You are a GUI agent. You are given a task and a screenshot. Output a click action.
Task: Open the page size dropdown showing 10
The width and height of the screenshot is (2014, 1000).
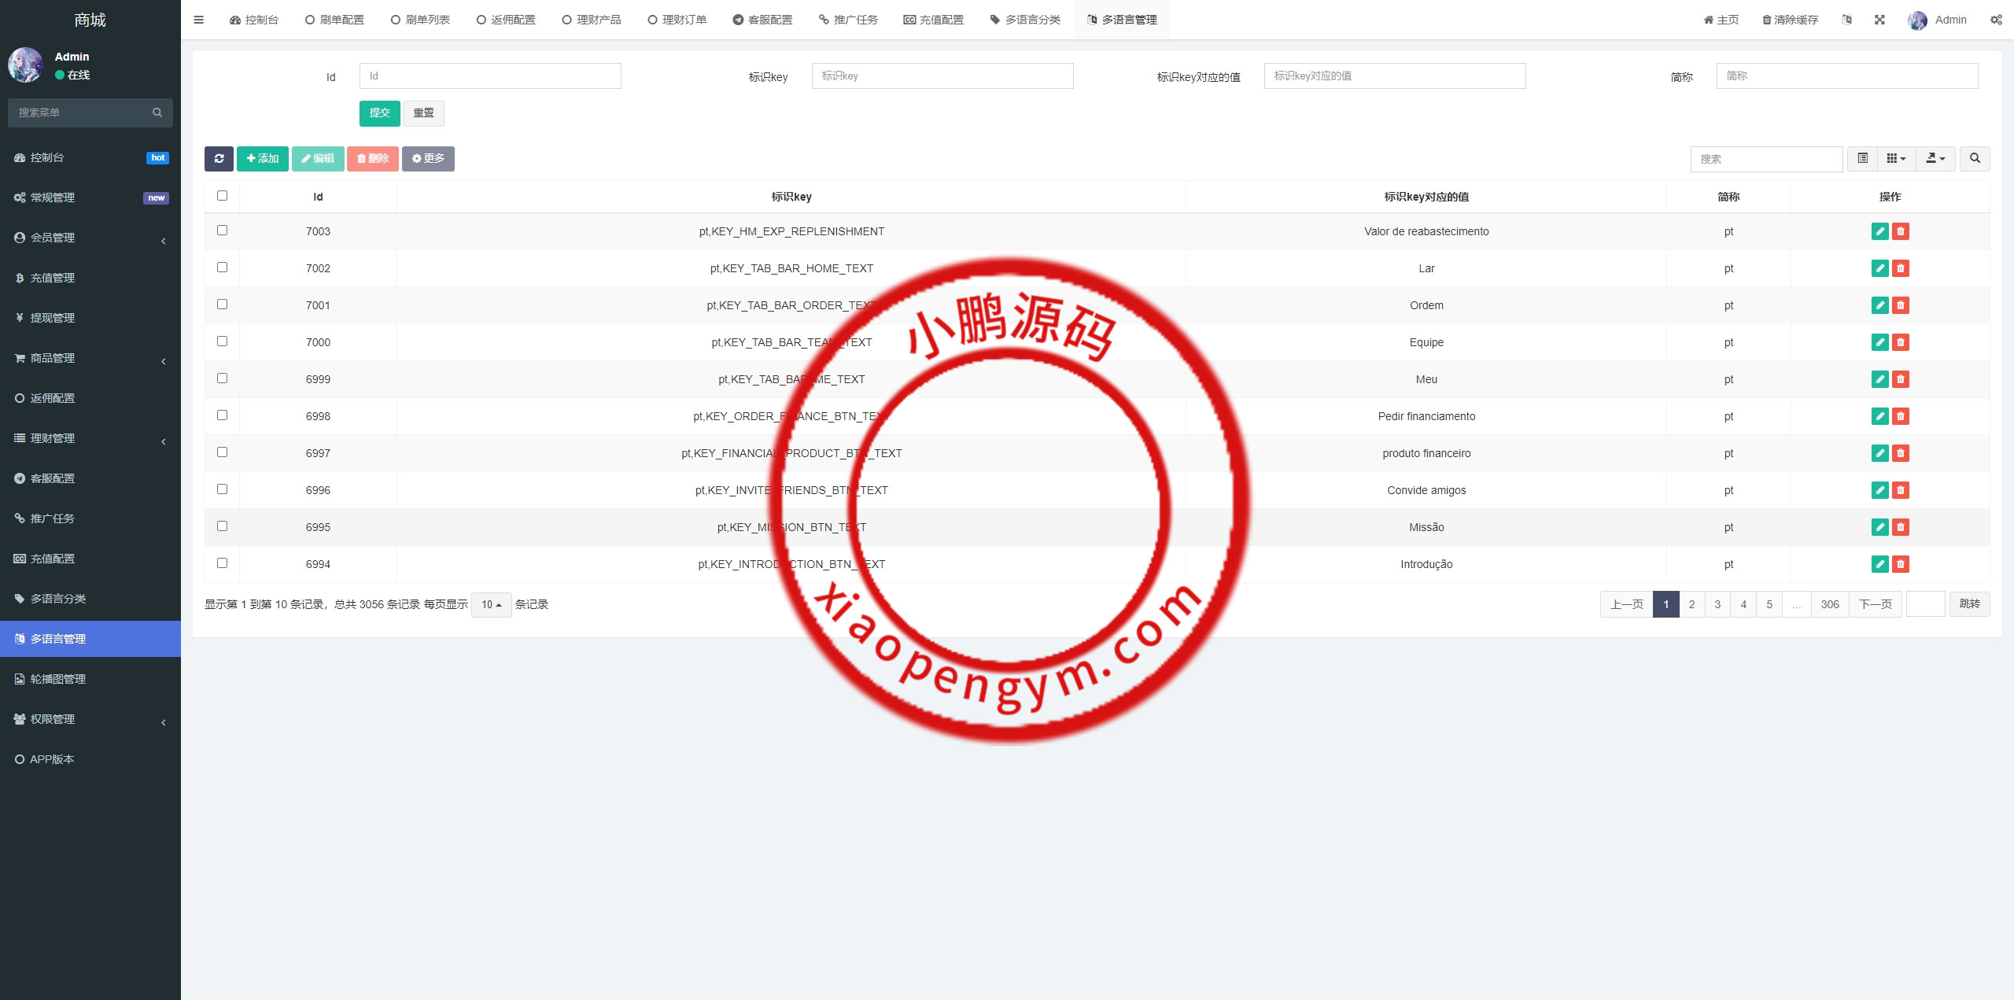click(490, 604)
